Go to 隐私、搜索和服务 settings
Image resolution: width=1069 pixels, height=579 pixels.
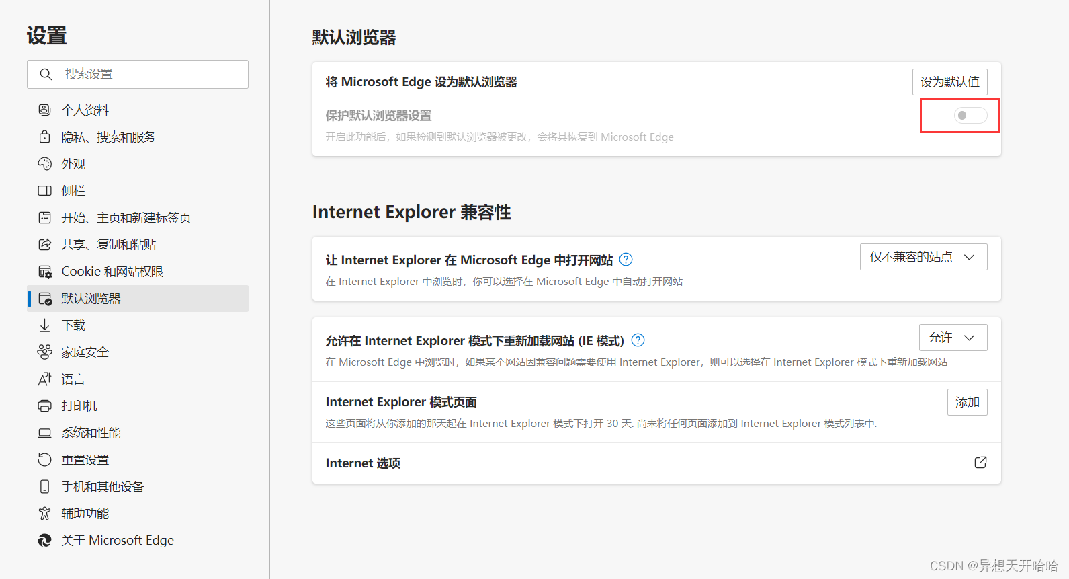tap(138, 137)
